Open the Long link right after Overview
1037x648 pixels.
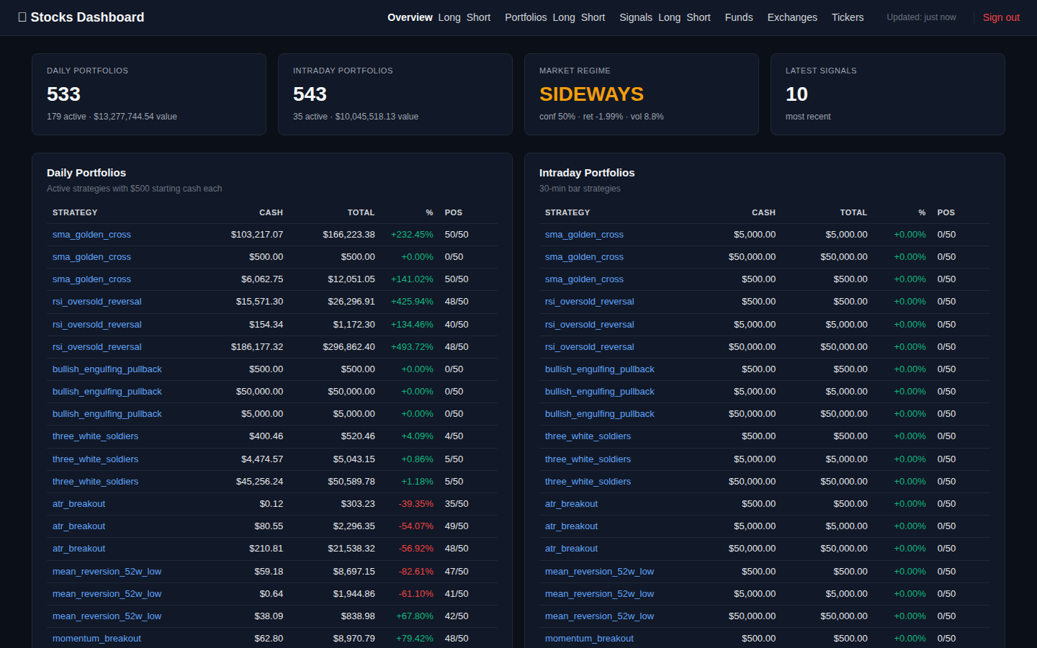click(x=449, y=17)
